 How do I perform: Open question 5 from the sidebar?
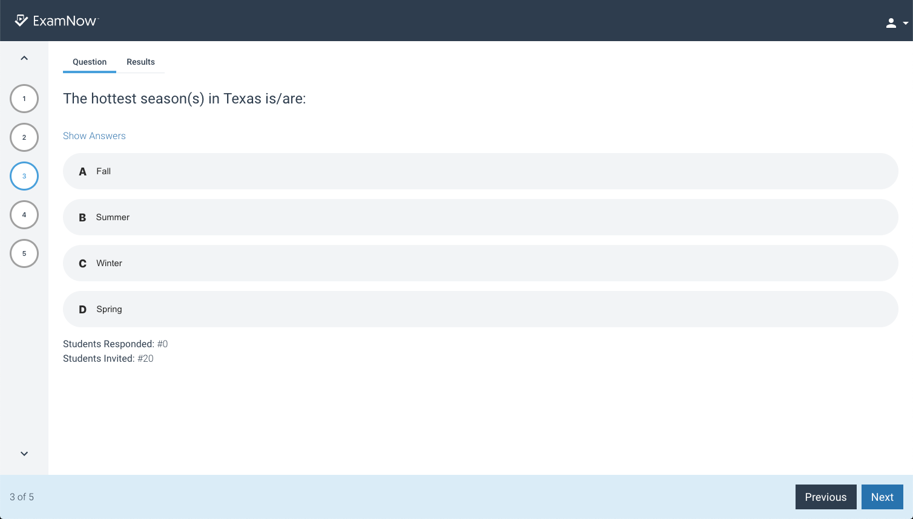click(24, 253)
